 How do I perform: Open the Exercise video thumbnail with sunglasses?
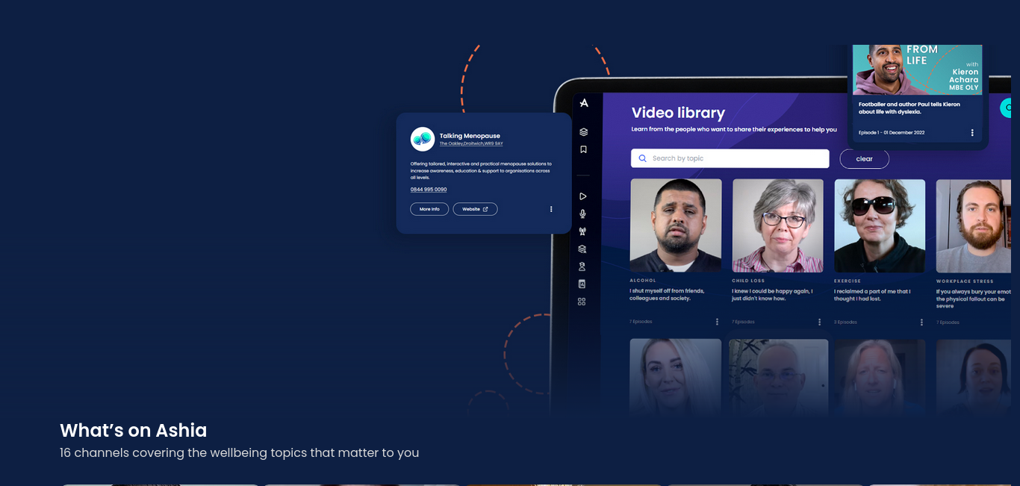coord(880,225)
